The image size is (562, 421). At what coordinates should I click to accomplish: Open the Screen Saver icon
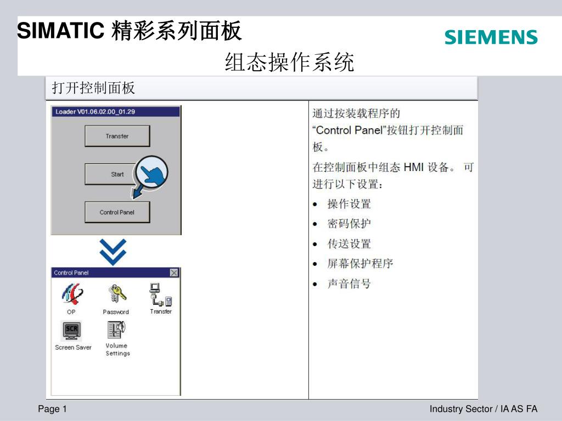coord(72,331)
